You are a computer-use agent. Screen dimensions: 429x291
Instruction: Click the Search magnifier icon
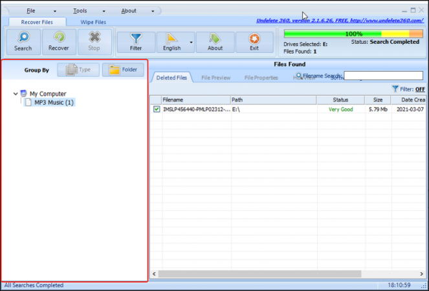pos(23,38)
